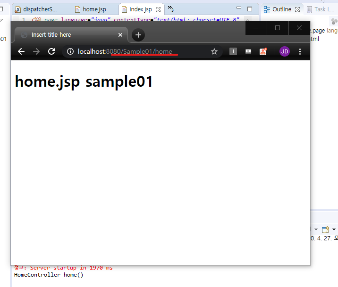Screen dimensions: 338x287
Task: Open the orange extension with badge
Action: tap(263, 51)
